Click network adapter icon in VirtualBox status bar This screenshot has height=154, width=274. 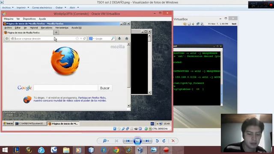coord(128,129)
